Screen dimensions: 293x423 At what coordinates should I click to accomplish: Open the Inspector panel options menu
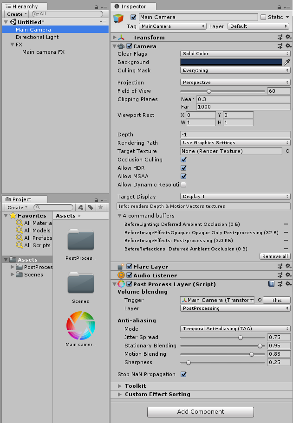click(287, 8)
